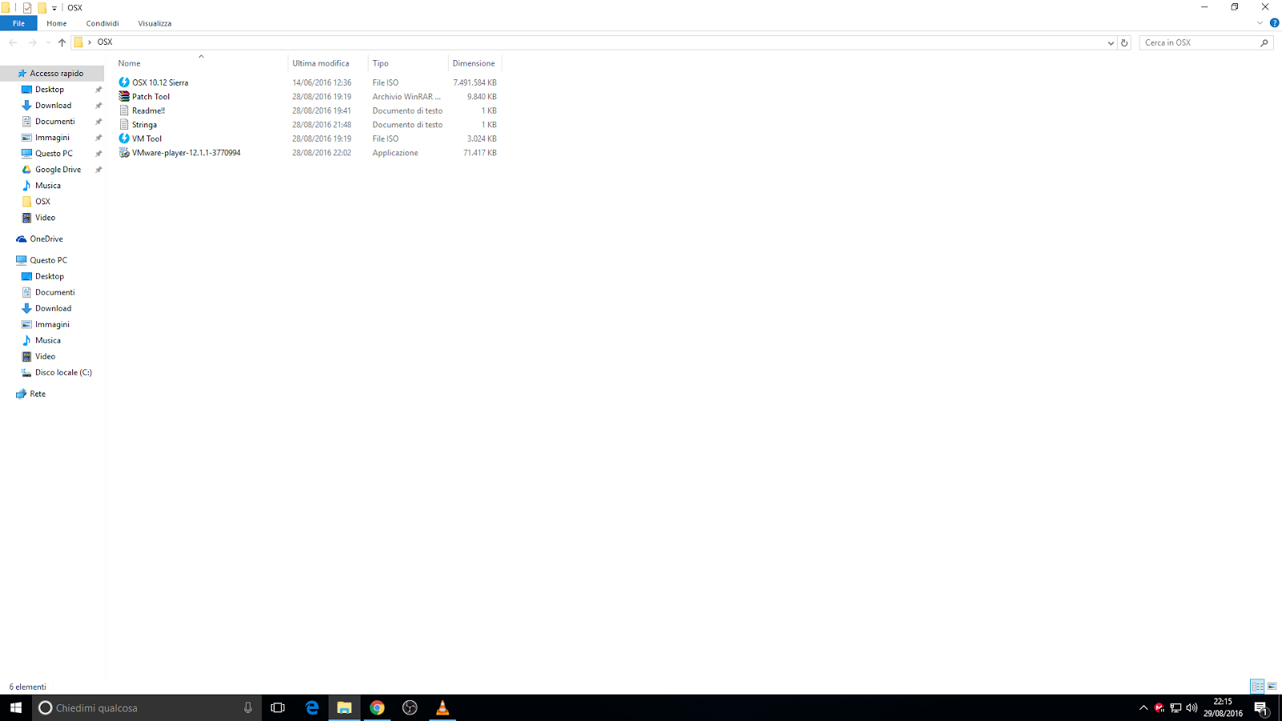Open the taskbar clock and calendar
Viewport: 1282px width, 721px height.
[1223, 708]
